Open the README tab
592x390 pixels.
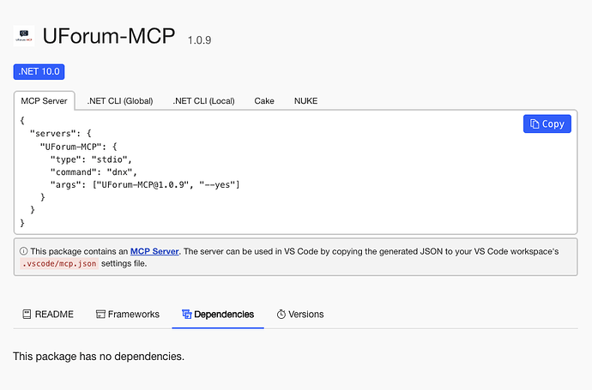click(x=48, y=315)
